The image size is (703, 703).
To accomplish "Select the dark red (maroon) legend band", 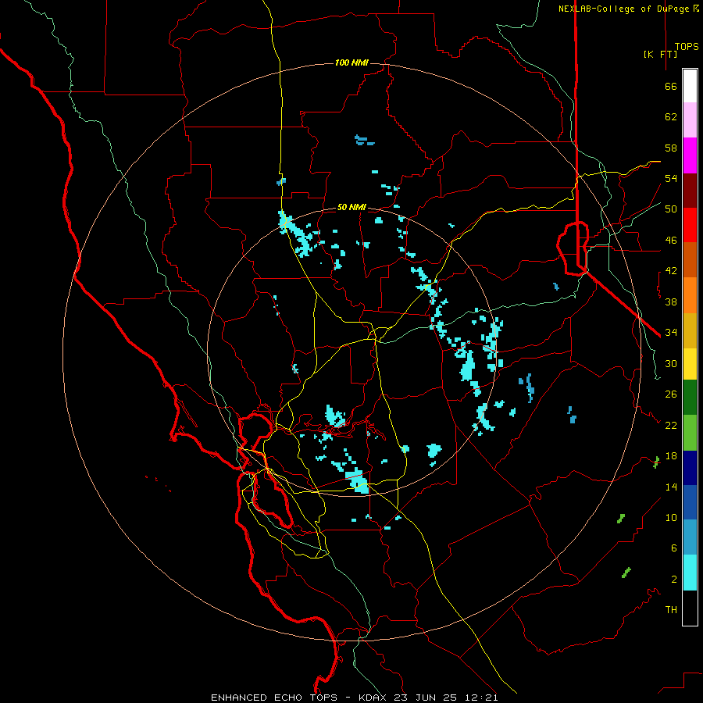I will coord(690,191).
